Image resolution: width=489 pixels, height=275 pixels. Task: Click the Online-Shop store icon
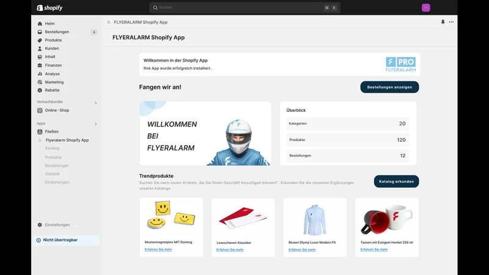tap(40, 111)
